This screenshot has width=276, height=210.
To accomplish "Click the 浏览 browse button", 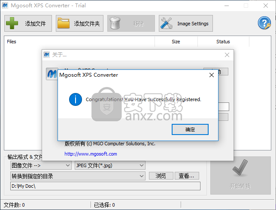I will (161, 176).
